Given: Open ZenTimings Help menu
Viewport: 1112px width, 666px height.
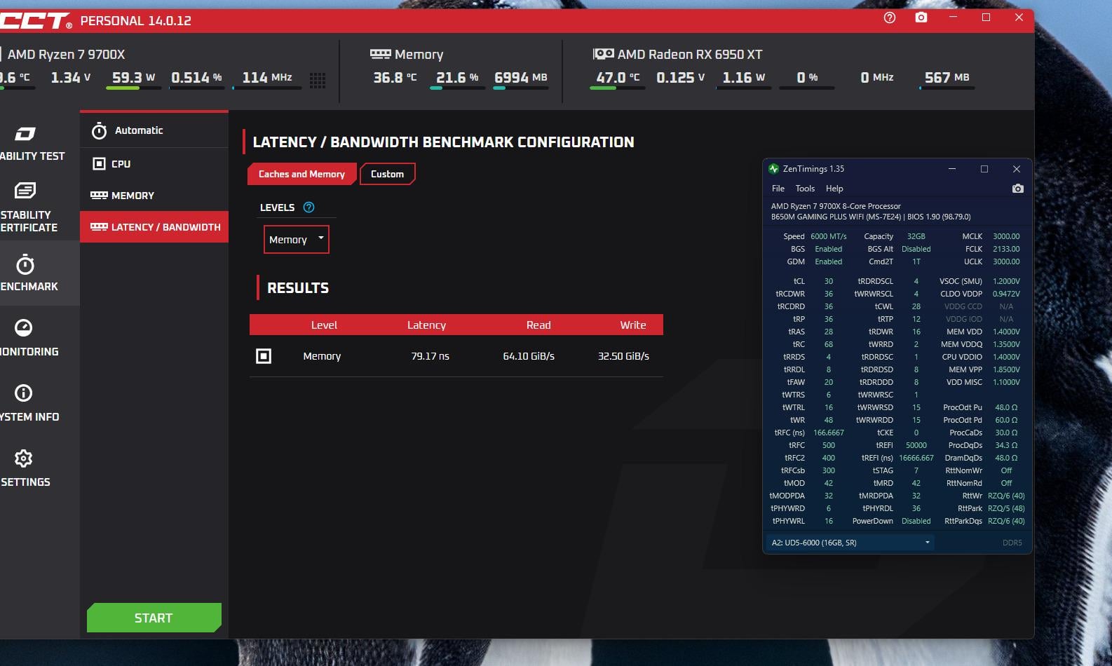Looking at the screenshot, I should tap(834, 189).
